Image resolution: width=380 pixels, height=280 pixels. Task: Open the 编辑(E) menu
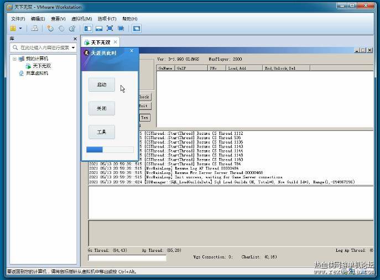coord(38,19)
